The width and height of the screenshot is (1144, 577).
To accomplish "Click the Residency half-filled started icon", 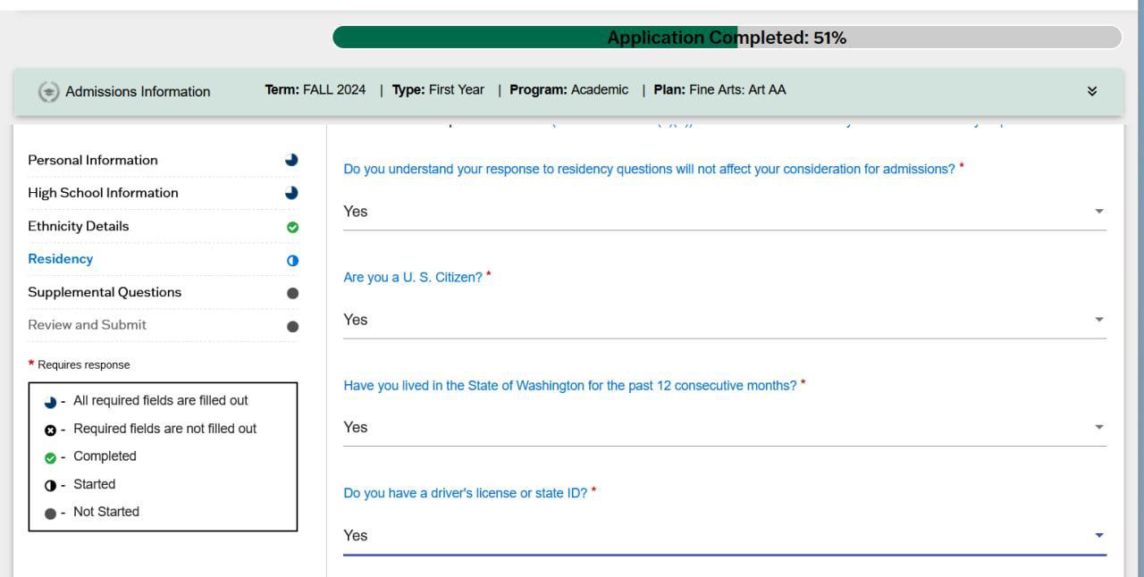I will point(292,261).
